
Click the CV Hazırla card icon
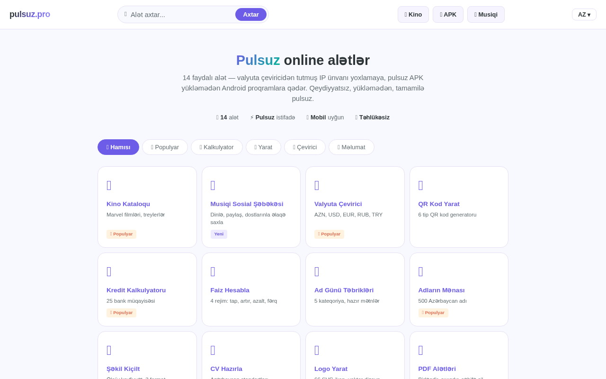(213, 351)
